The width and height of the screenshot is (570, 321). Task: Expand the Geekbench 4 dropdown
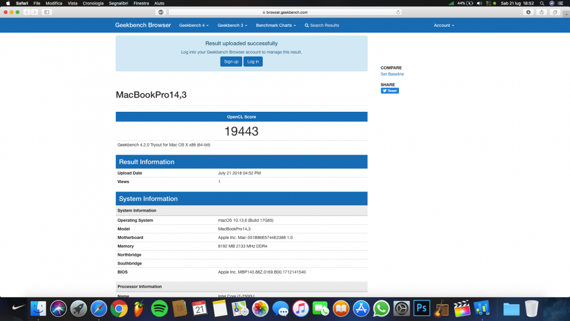[194, 26]
